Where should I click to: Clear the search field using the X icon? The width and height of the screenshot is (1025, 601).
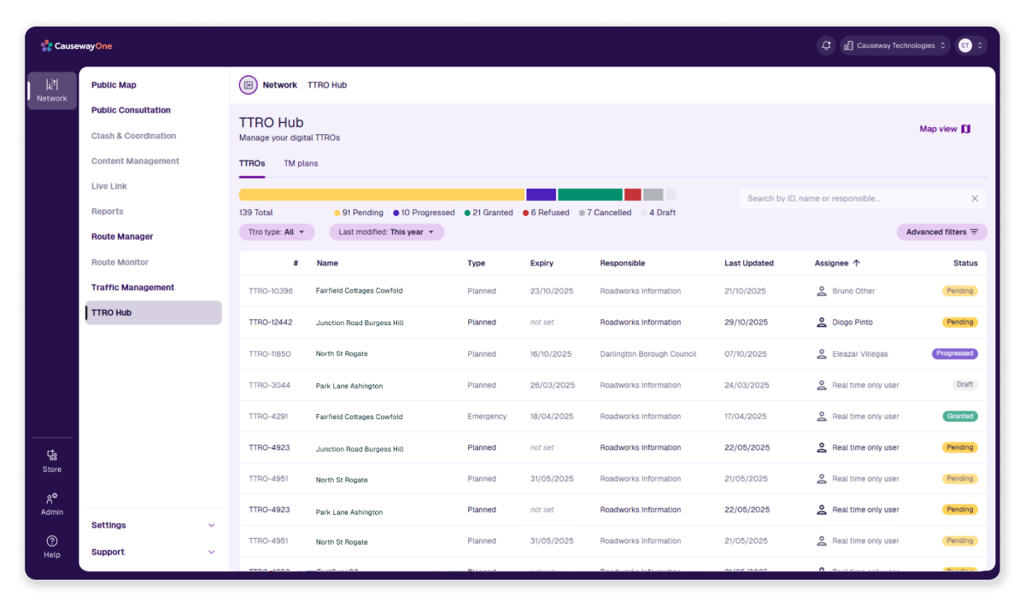974,197
